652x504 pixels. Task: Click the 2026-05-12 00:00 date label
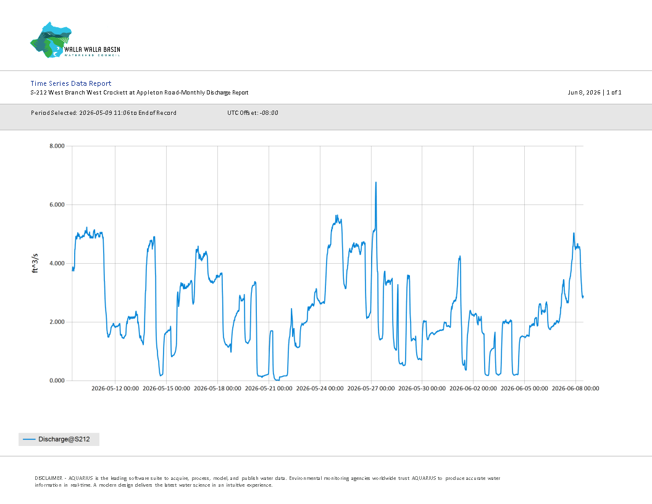(x=115, y=388)
